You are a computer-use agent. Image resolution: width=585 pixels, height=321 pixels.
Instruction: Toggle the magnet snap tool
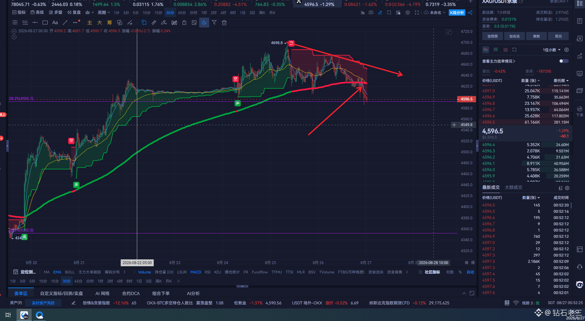(204, 23)
